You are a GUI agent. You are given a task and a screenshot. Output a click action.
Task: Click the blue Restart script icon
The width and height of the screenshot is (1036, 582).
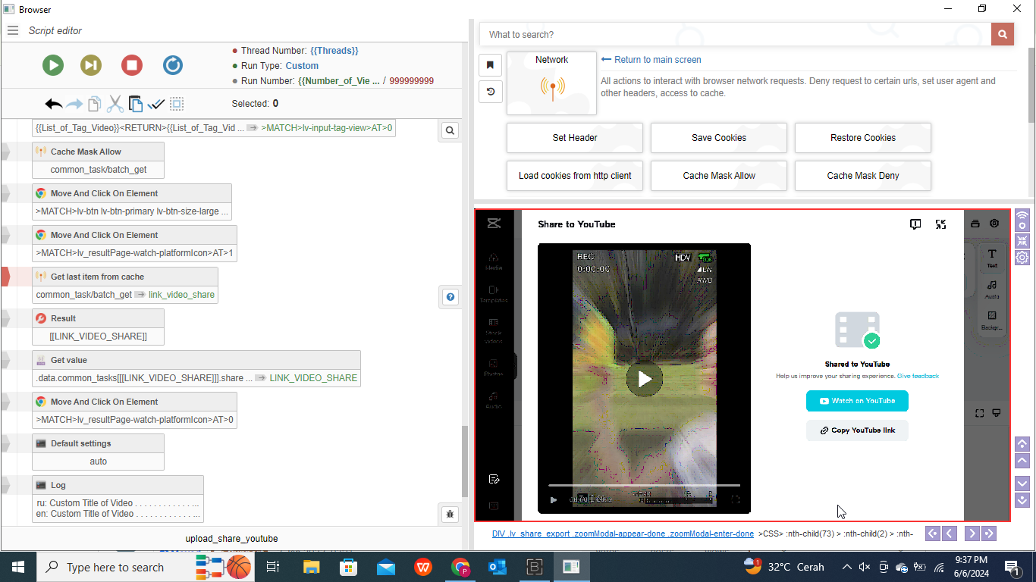tap(173, 65)
